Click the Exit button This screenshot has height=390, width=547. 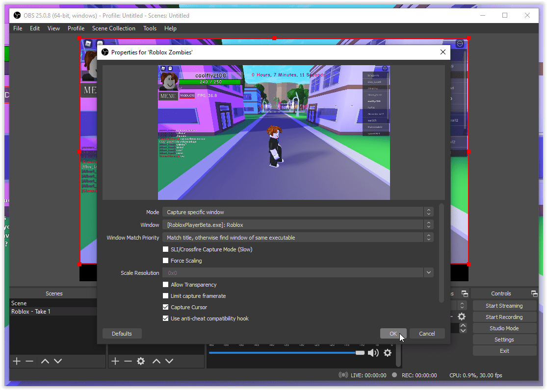point(504,351)
